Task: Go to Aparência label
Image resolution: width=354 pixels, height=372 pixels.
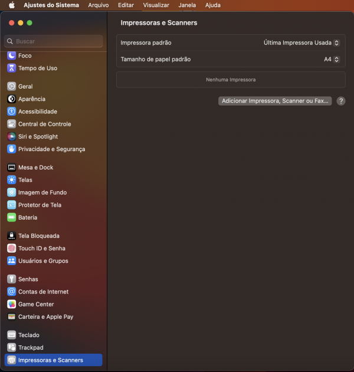Action: pyautogui.click(x=32, y=99)
